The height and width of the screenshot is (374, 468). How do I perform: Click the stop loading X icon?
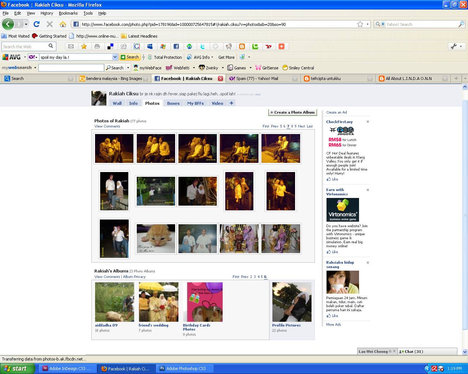pyautogui.click(x=50, y=24)
